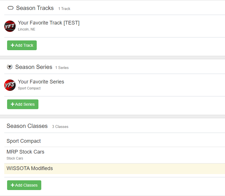Image resolution: width=225 pixels, height=196 pixels.
Task: Click the "1 Series" count label
Action: coord(62,68)
